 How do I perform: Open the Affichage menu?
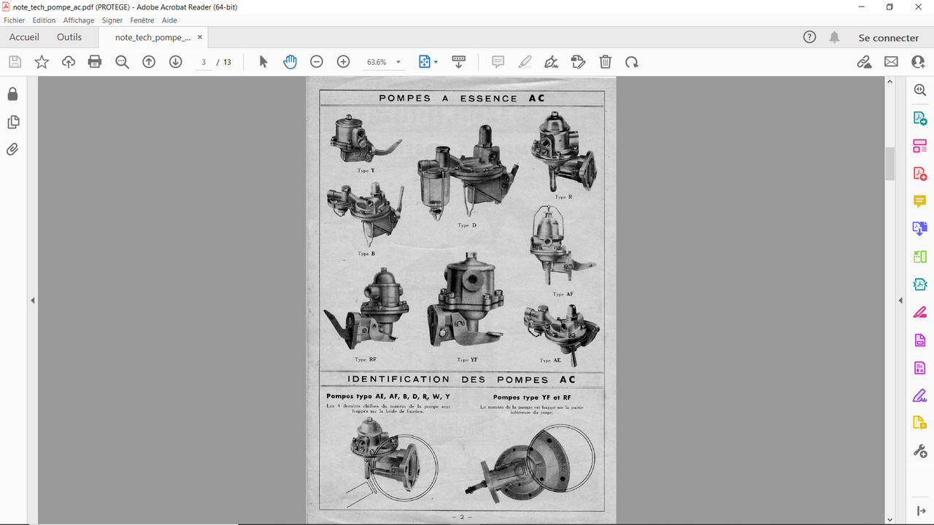pos(79,20)
